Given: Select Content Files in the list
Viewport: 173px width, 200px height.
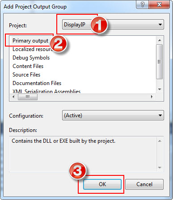Looking at the screenshot, I should (28, 66).
